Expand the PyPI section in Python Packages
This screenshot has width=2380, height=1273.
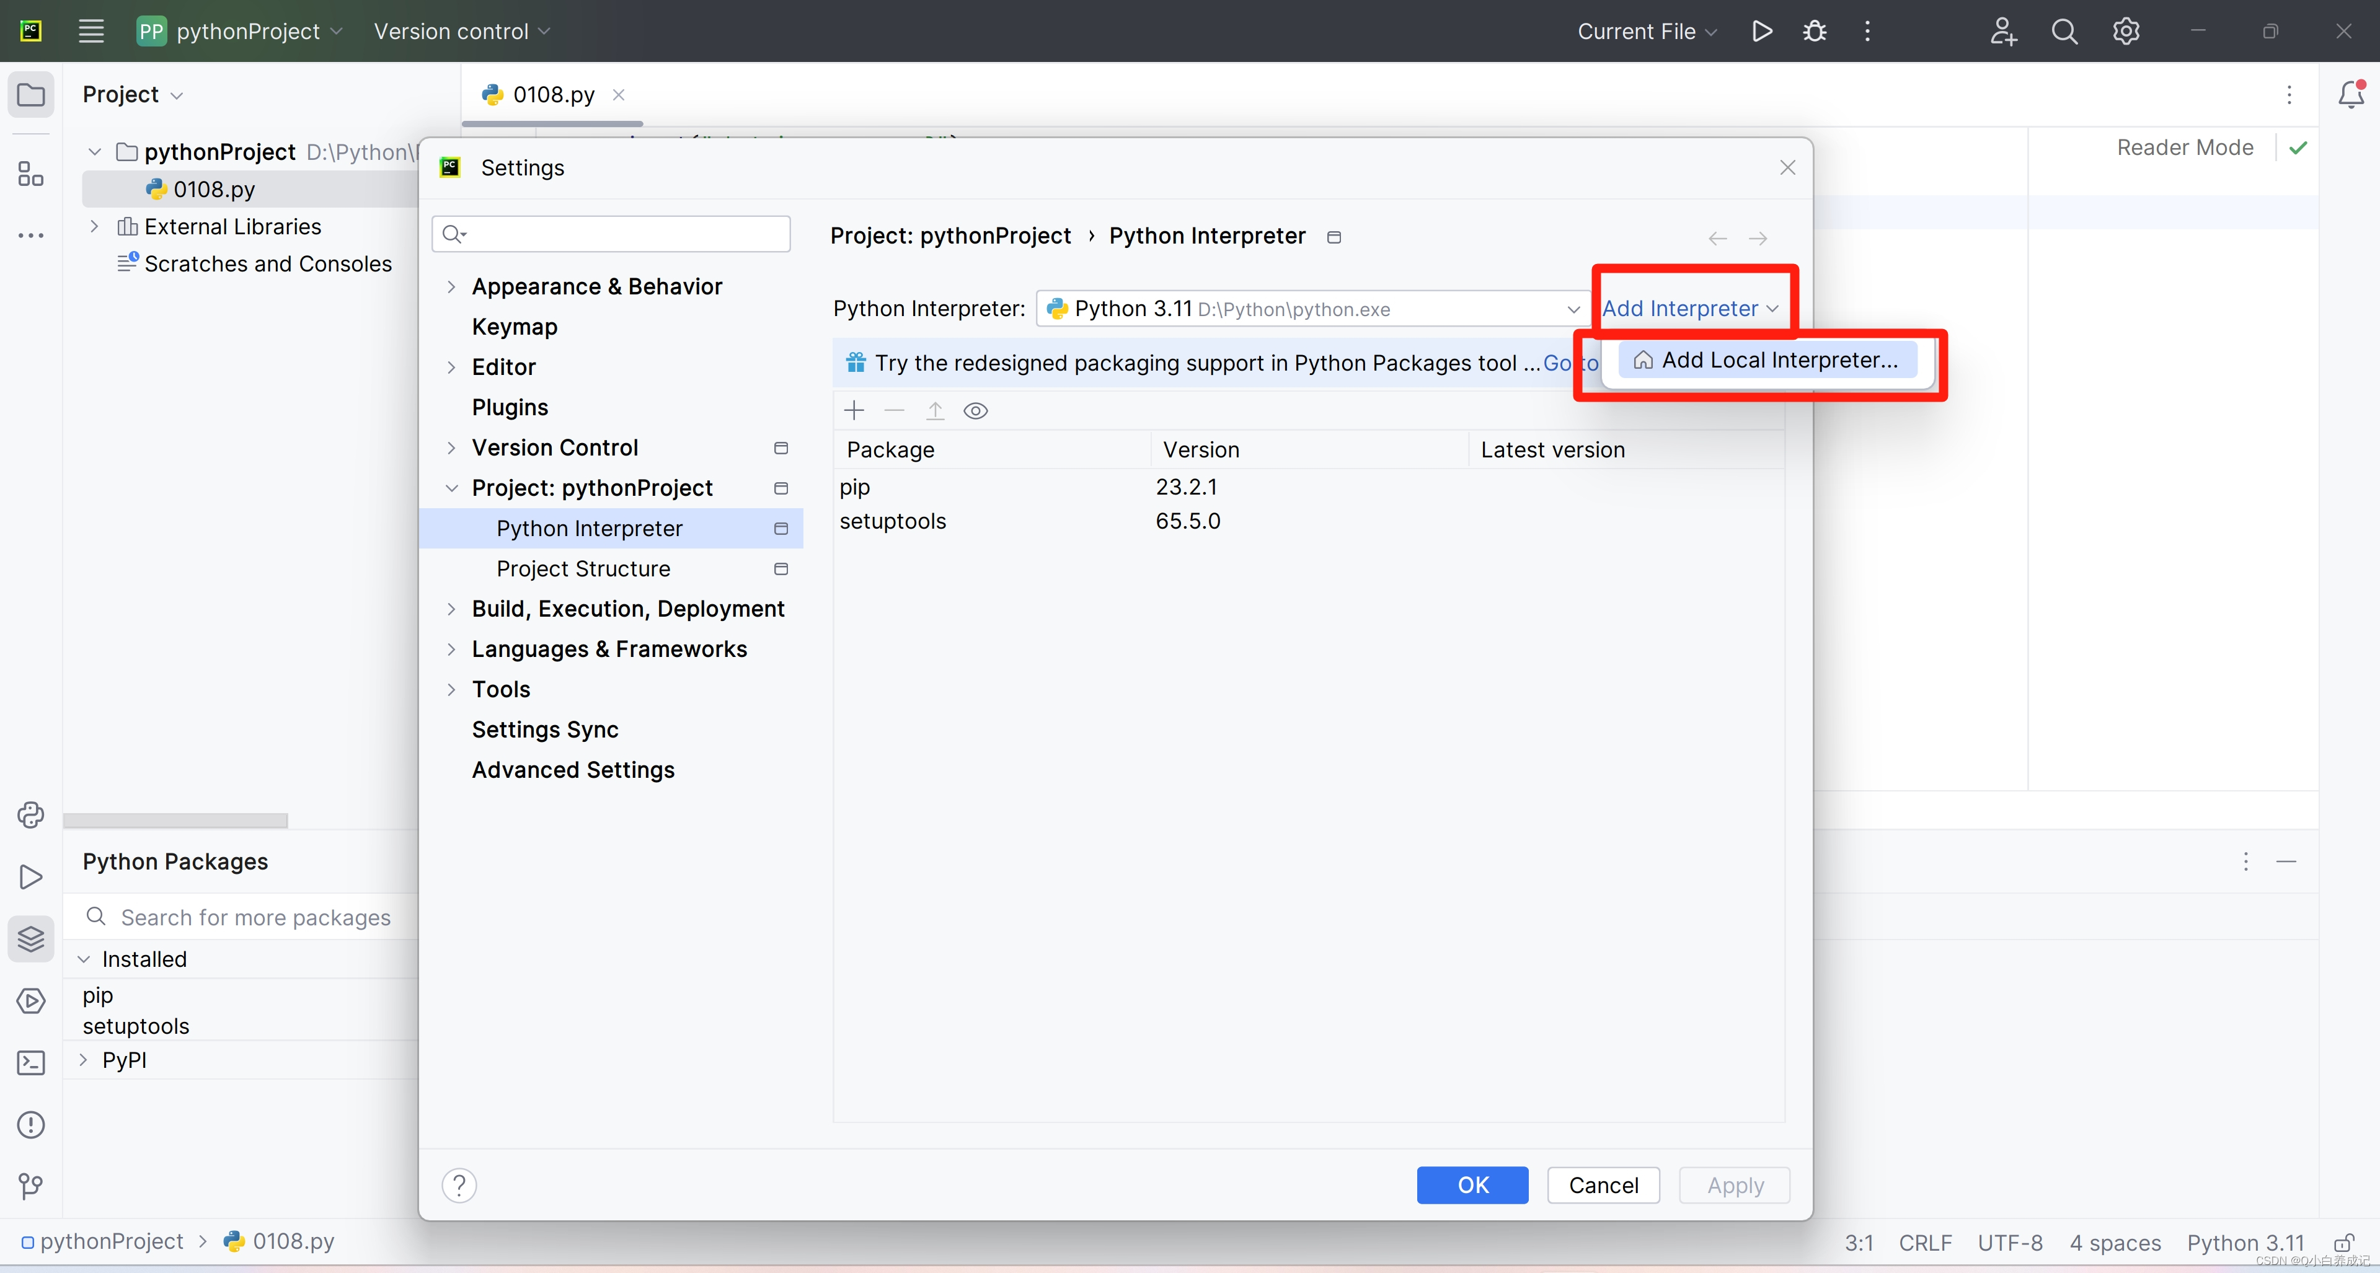tap(82, 1060)
